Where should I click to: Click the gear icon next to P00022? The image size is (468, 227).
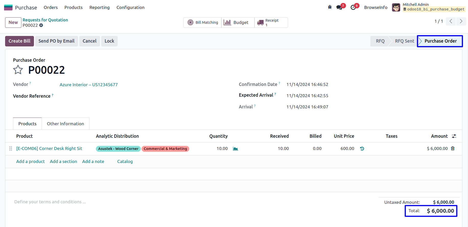pyautogui.click(x=41, y=25)
